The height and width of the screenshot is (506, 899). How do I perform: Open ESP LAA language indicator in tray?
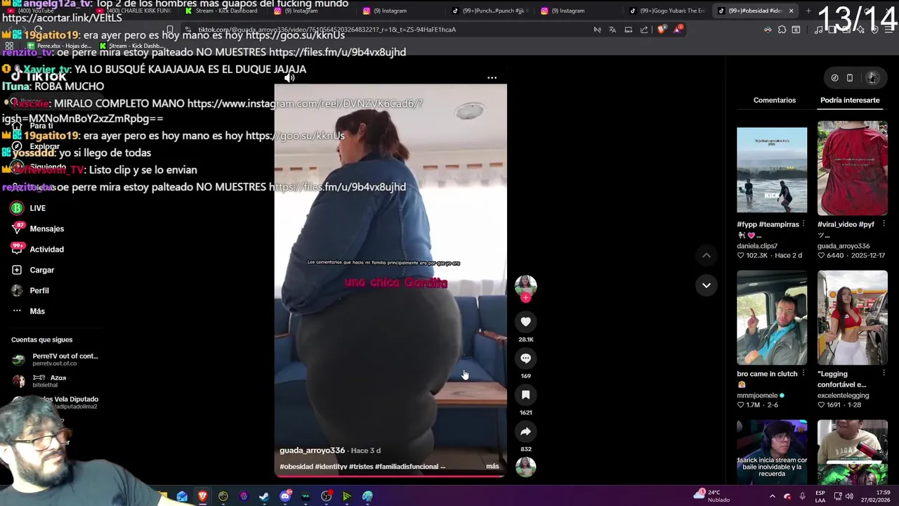[820, 496]
